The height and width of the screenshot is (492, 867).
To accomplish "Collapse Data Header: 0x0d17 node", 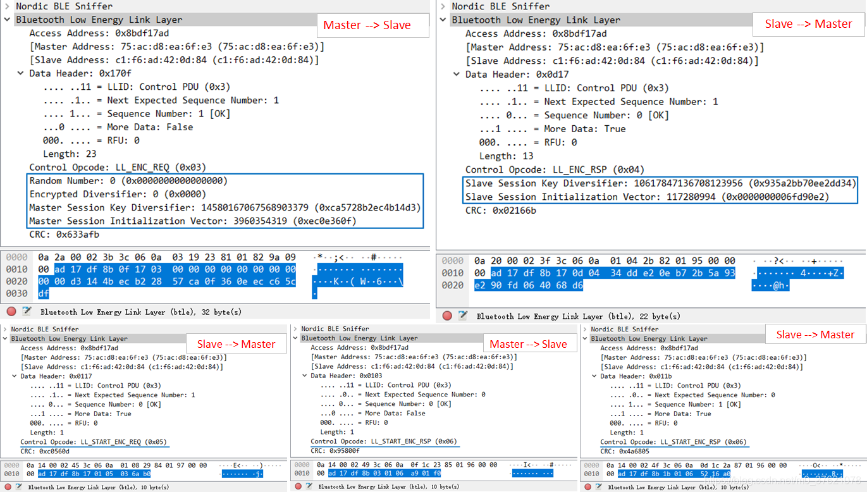I will coord(457,74).
